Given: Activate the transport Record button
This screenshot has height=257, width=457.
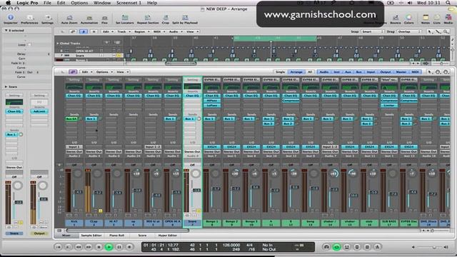Looking at the screenshot, I should coord(129,247).
